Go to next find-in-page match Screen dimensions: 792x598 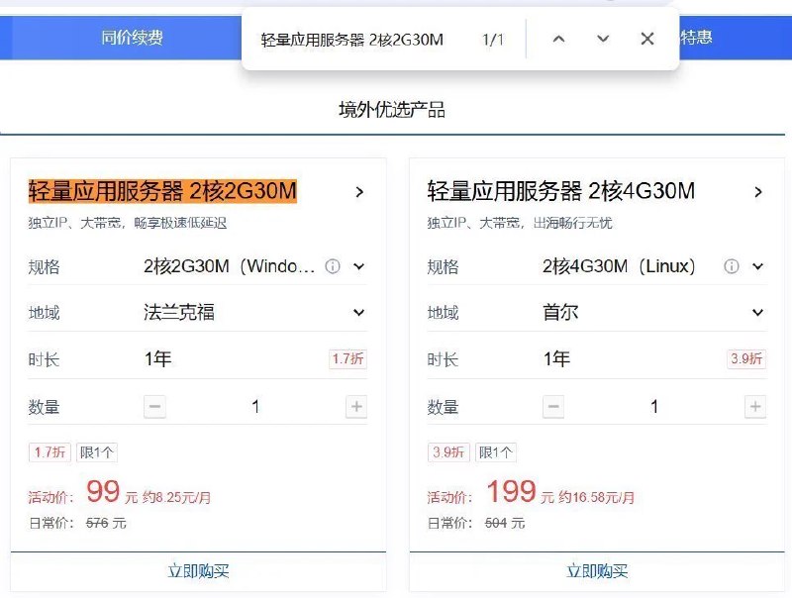tap(603, 39)
